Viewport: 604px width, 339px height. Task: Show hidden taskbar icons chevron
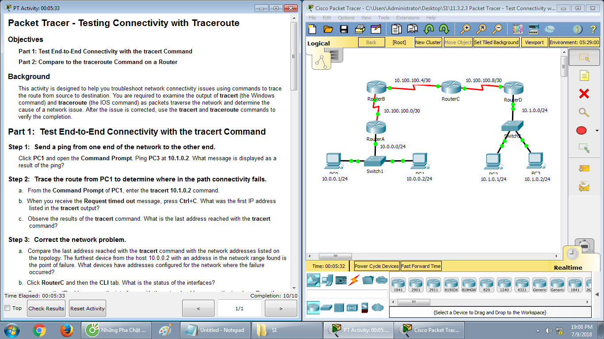(537, 330)
